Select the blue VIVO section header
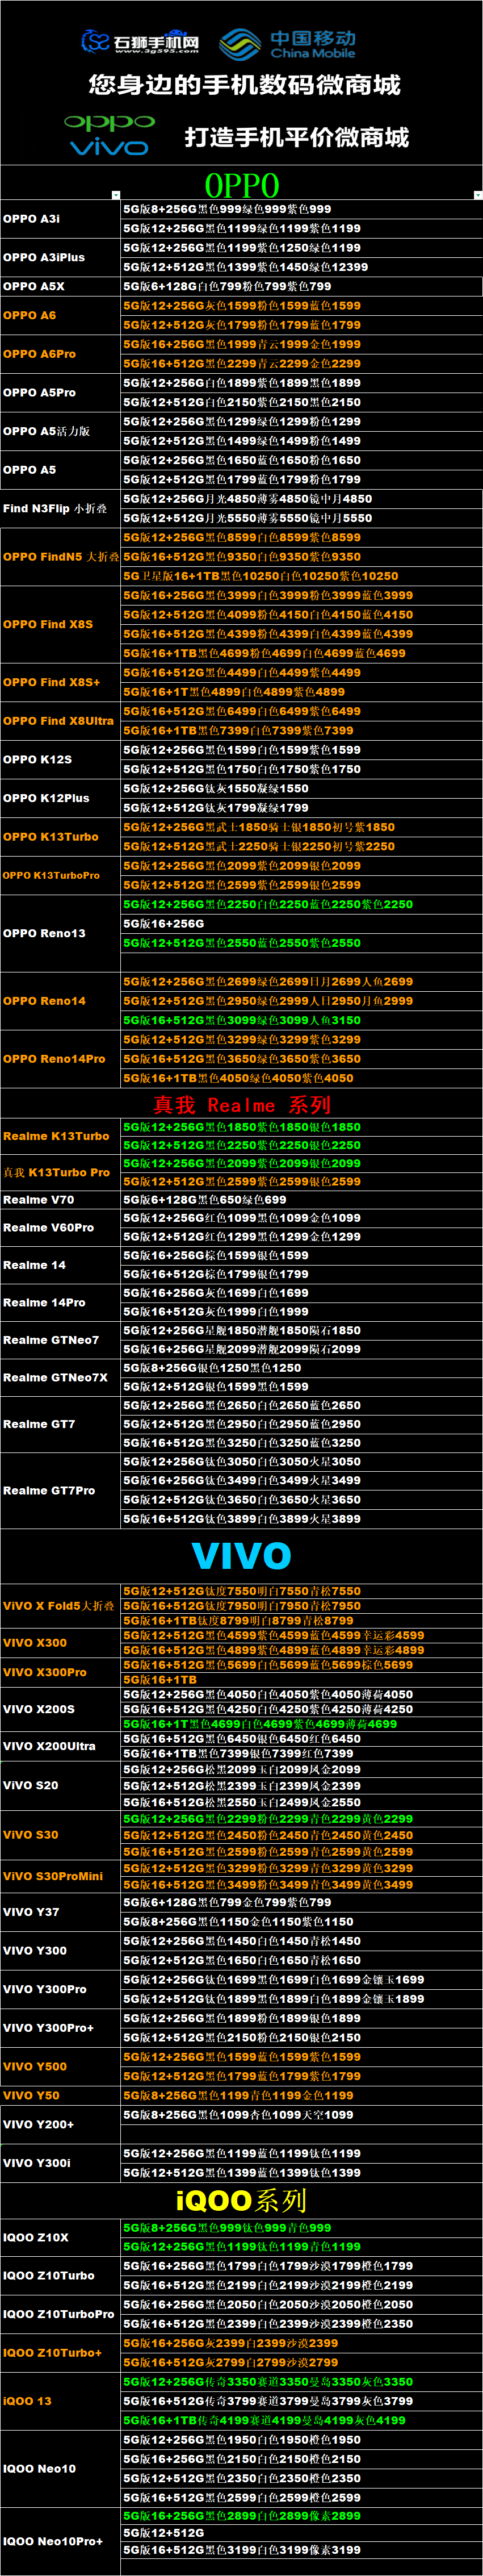This screenshot has width=483, height=2576. click(241, 1556)
